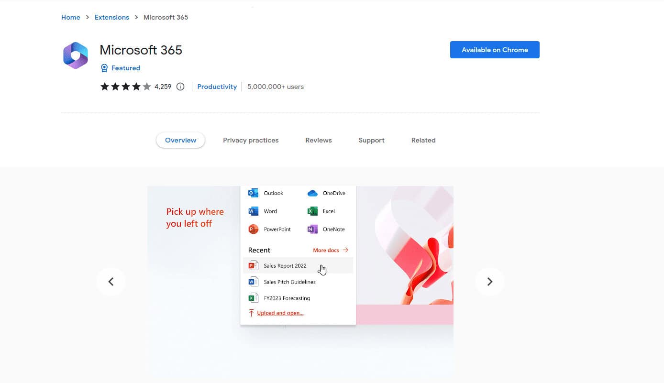The width and height of the screenshot is (664, 383).
Task: Go to Extensions breadcrumb
Action: pos(112,17)
